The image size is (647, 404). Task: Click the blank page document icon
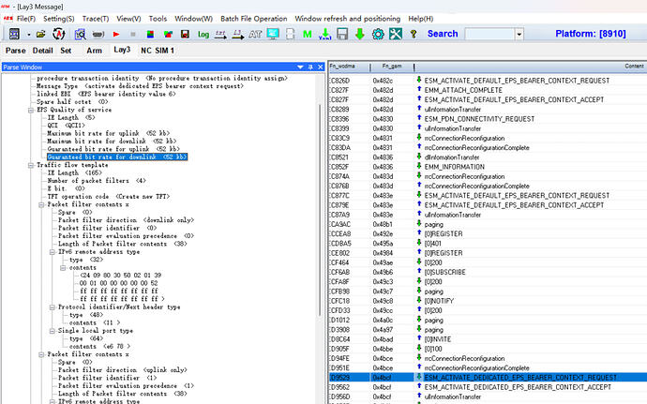[x=290, y=34]
